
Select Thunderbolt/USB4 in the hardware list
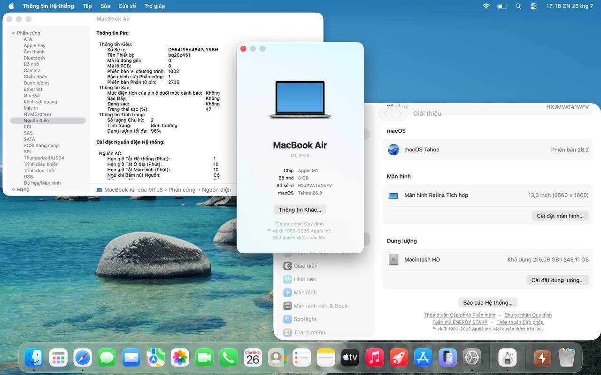click(44, 158)
